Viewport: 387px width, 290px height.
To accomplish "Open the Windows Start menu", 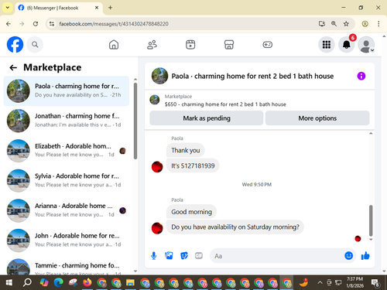I will (9, 283).
